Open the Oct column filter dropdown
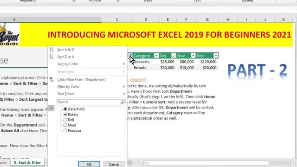The height and width of the screenshot is (167, 297). coord(174,56)
